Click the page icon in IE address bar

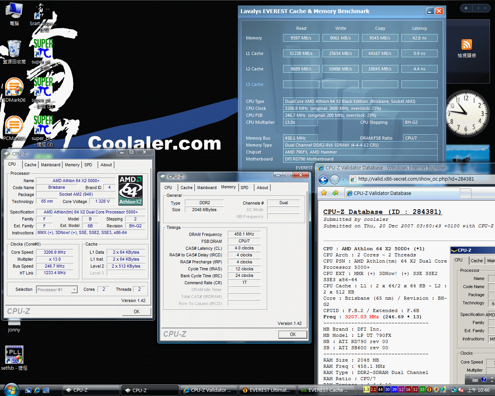click(353, 179)
